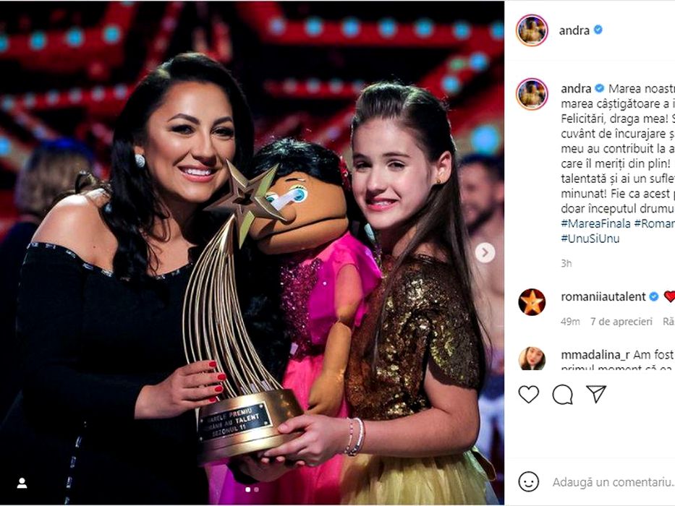The height and width of the screenshot is (506, 675).
Task: Like the post with the heart icon
Action: point(528,394)
